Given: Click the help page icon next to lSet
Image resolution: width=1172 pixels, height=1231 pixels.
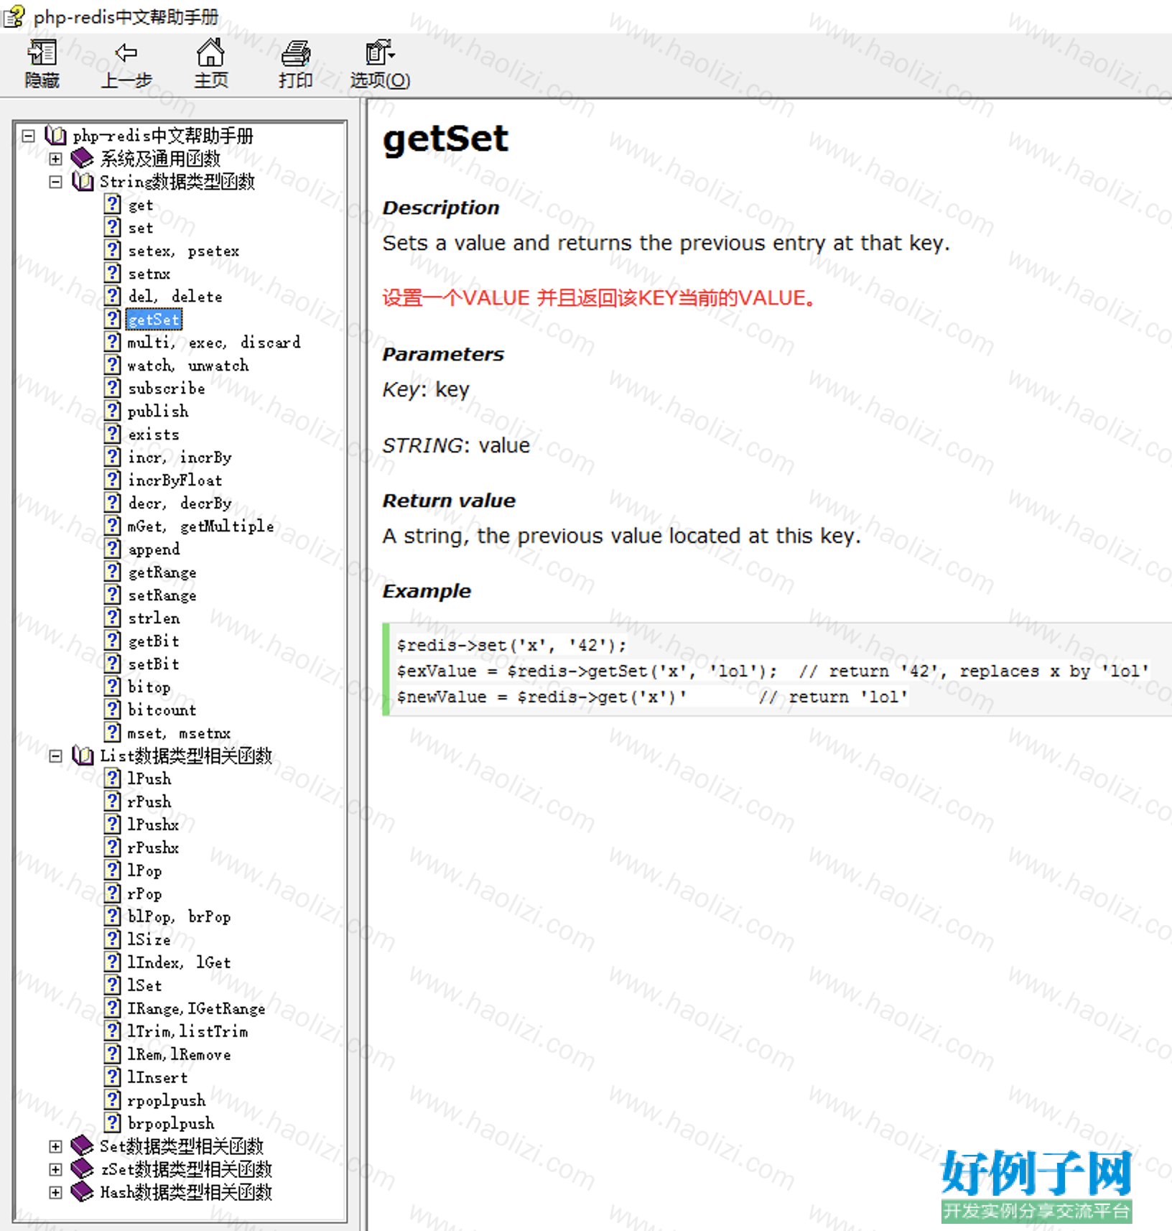Looking at the screenshot, I should click(x=113, y=985).
